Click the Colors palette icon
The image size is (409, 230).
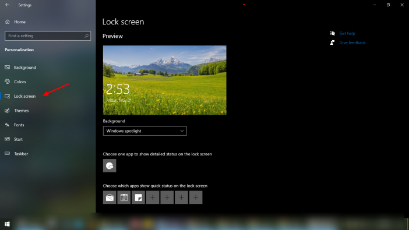(8, 82)
